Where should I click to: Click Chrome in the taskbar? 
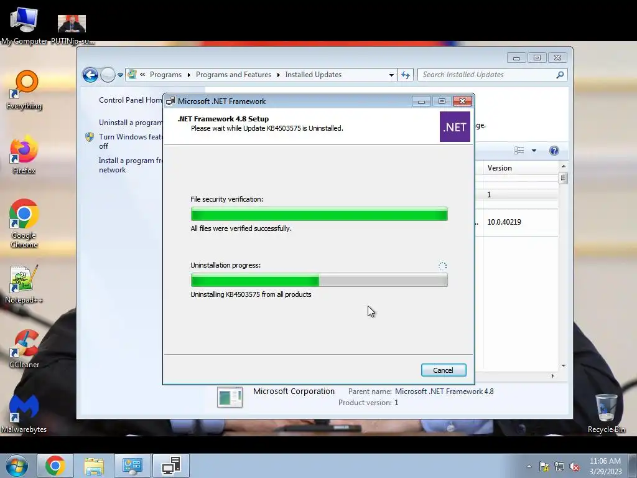[55, 466]
